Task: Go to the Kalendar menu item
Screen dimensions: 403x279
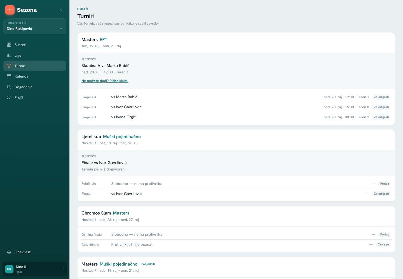Action: point(35,76)
